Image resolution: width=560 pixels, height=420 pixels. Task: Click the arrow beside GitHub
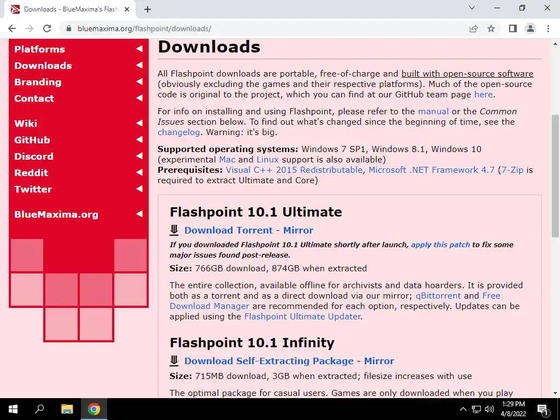pyautogui.click(x=139, y=139)
